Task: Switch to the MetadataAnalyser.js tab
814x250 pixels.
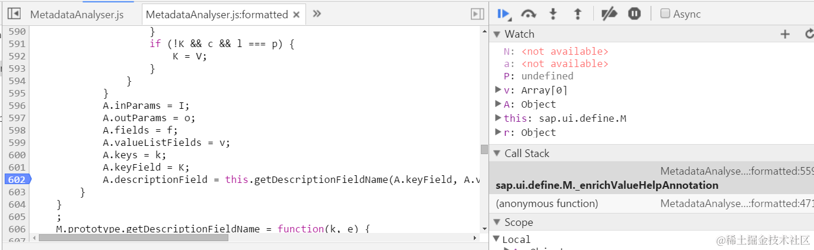Action: [x=77, y=15]
